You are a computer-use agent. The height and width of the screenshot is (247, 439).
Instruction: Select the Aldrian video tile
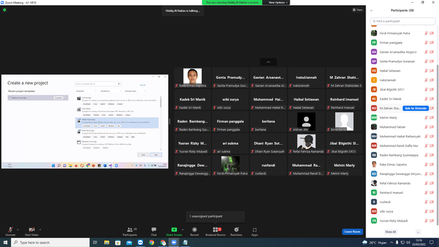click(307, 121)
